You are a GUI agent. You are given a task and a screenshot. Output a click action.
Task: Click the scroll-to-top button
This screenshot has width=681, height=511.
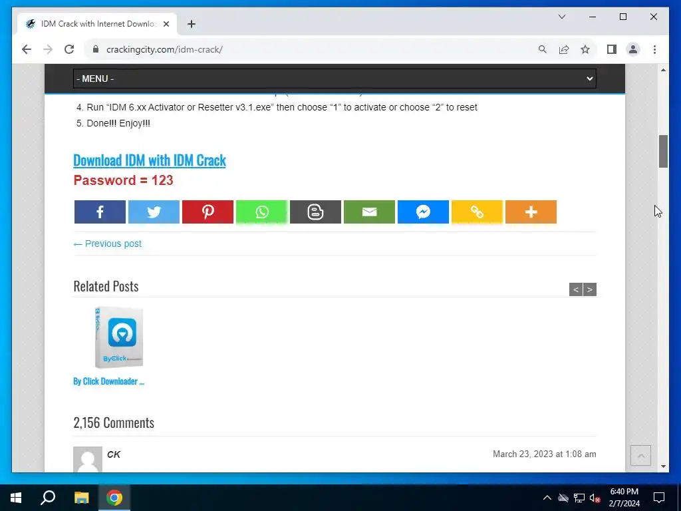coord(640,455)
